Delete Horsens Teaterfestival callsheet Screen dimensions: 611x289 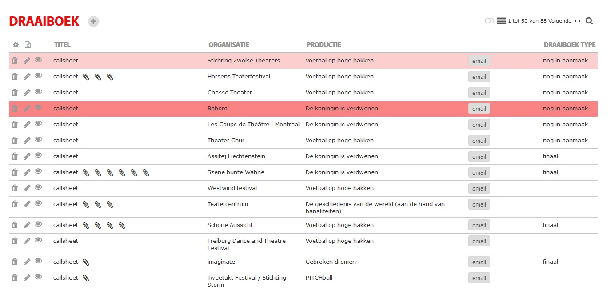15,77
